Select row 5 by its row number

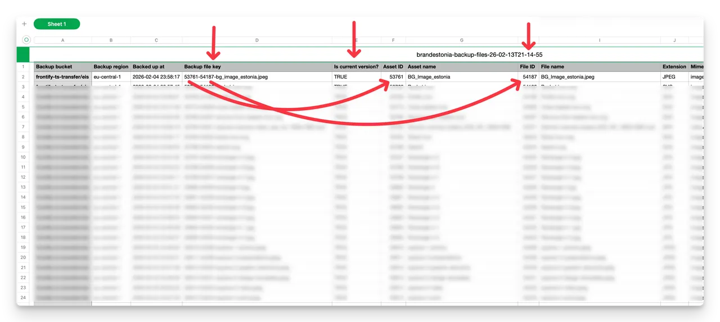point(24,107)
